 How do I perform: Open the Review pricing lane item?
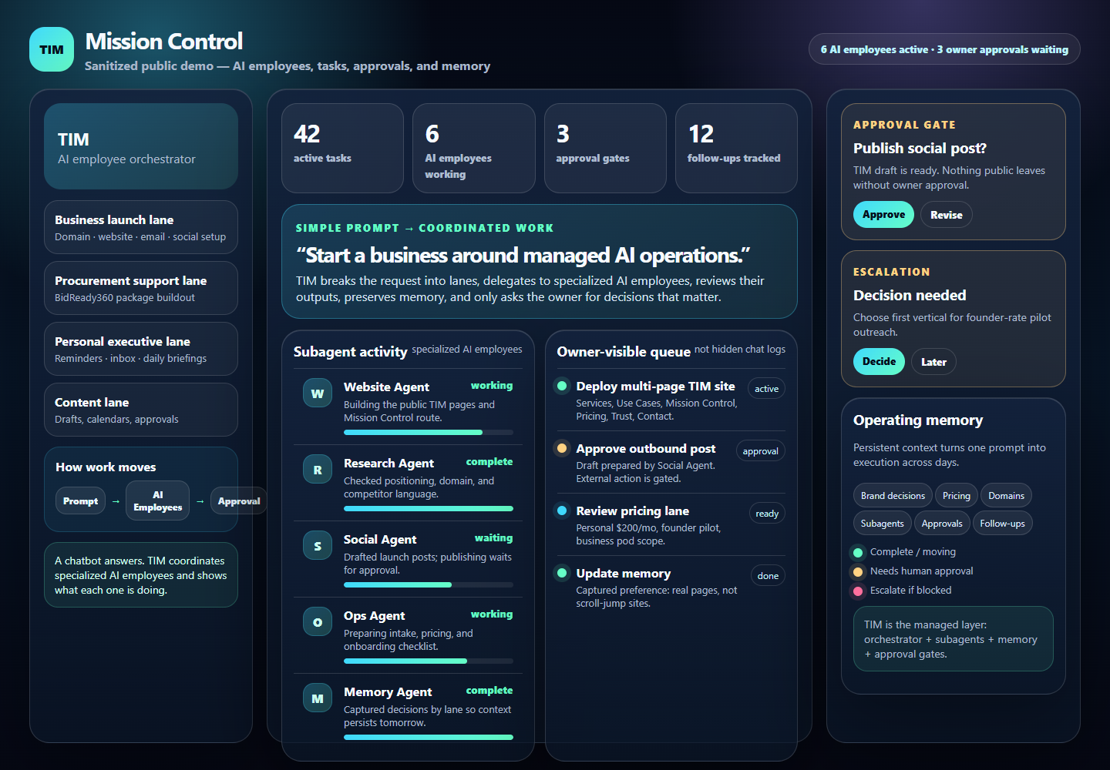pyautogui.click(x=671, y=524)
